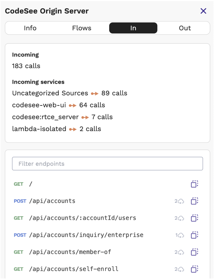Viewport: 215px width, 279px height.
Task: Click select icon for inquiry/enterprise endpoint
Action: pos(195,235)
